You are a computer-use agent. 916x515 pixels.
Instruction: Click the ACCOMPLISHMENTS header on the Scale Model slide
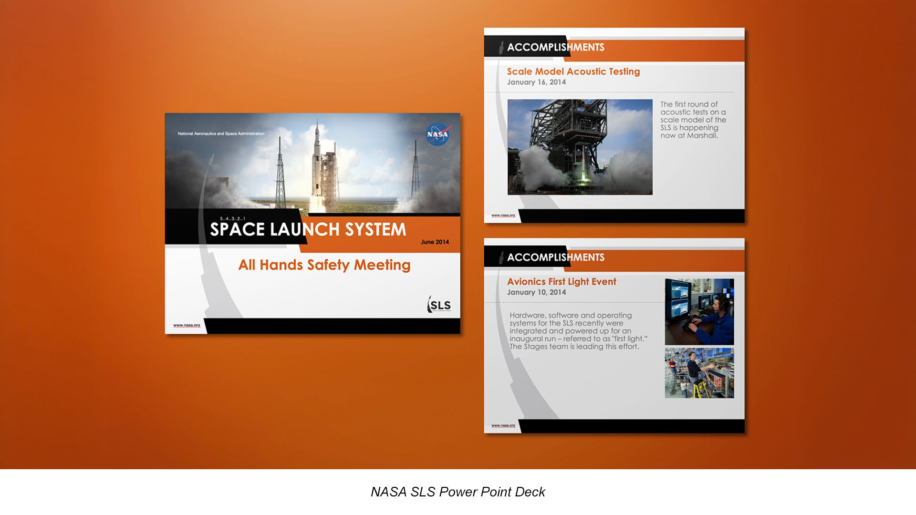(556, 47)
